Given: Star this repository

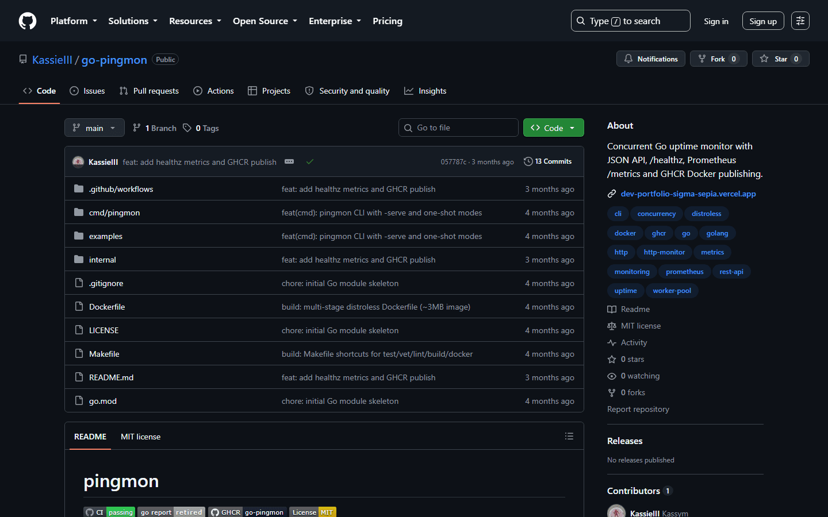Looking at the screenshot, I should pos(780,59).
